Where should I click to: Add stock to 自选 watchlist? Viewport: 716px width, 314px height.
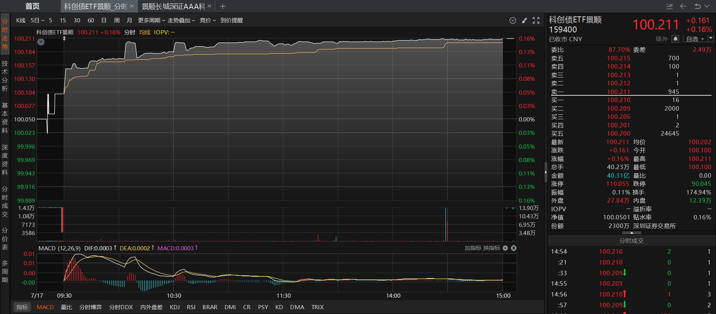click(695, 39)
